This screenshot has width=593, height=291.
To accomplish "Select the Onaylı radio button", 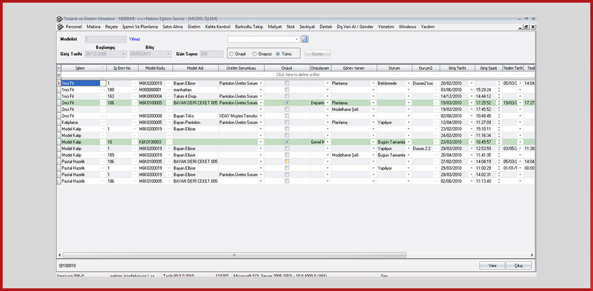I will coord(231,54).
